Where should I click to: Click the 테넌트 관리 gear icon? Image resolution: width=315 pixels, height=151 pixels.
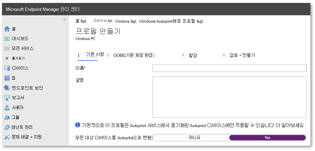coord(7,127)
